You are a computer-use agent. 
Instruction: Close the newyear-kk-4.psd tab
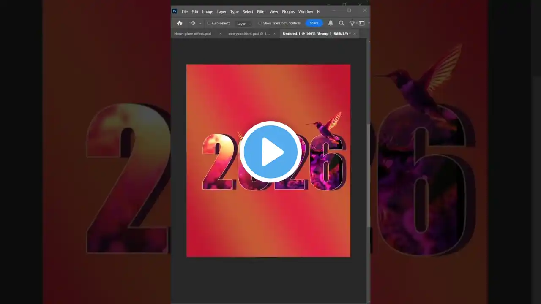275,34
